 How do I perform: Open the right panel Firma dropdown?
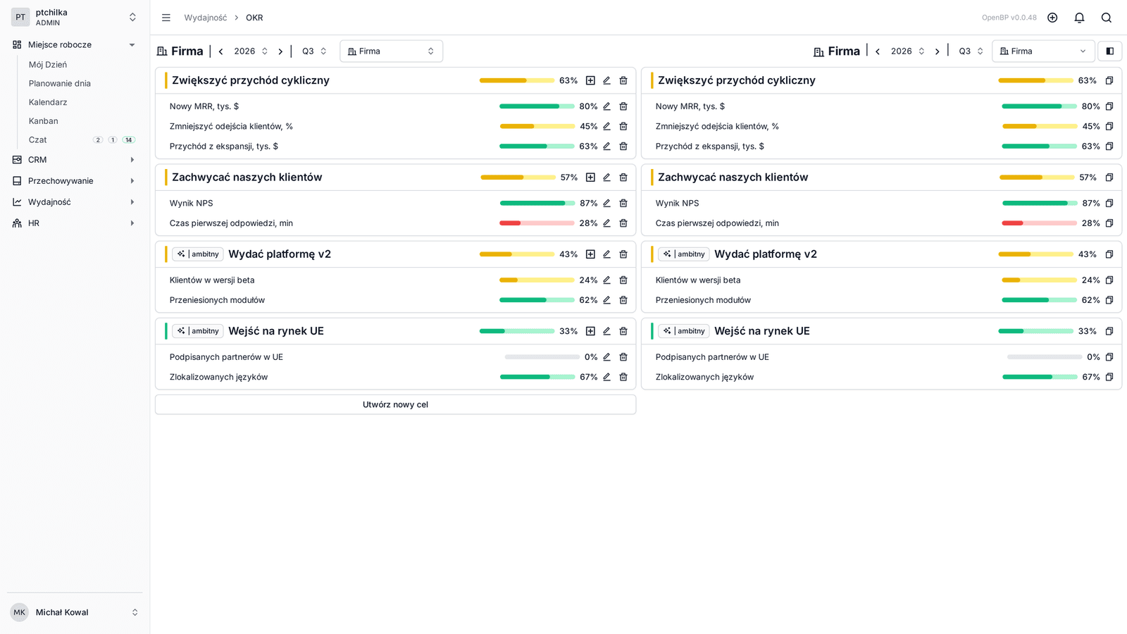[x=1043, y=51]
